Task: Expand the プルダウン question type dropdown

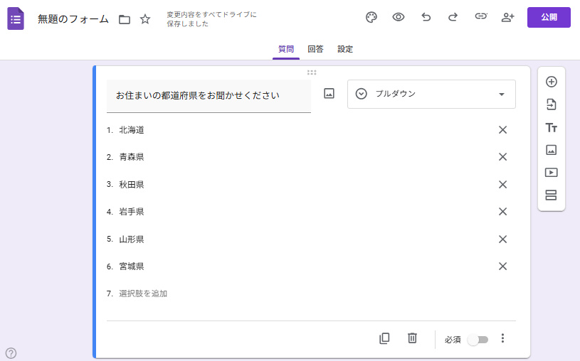Action: pyautogui.click(x=431, y=94)
